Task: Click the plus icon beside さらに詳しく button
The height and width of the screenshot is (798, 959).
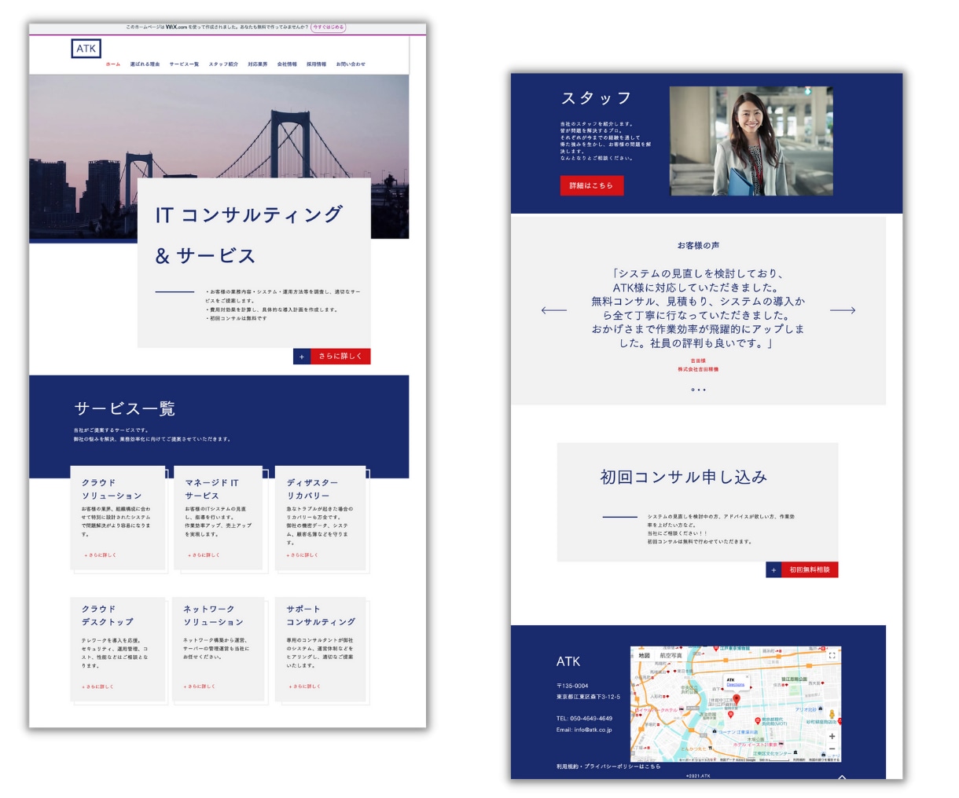Action: [x=302, y=357]
